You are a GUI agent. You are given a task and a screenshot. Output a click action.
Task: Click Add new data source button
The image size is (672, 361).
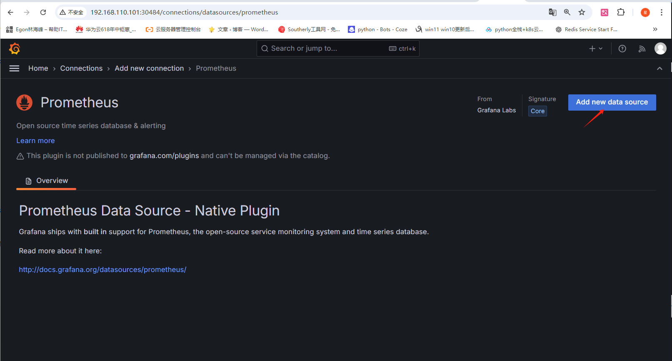[612, 102]
